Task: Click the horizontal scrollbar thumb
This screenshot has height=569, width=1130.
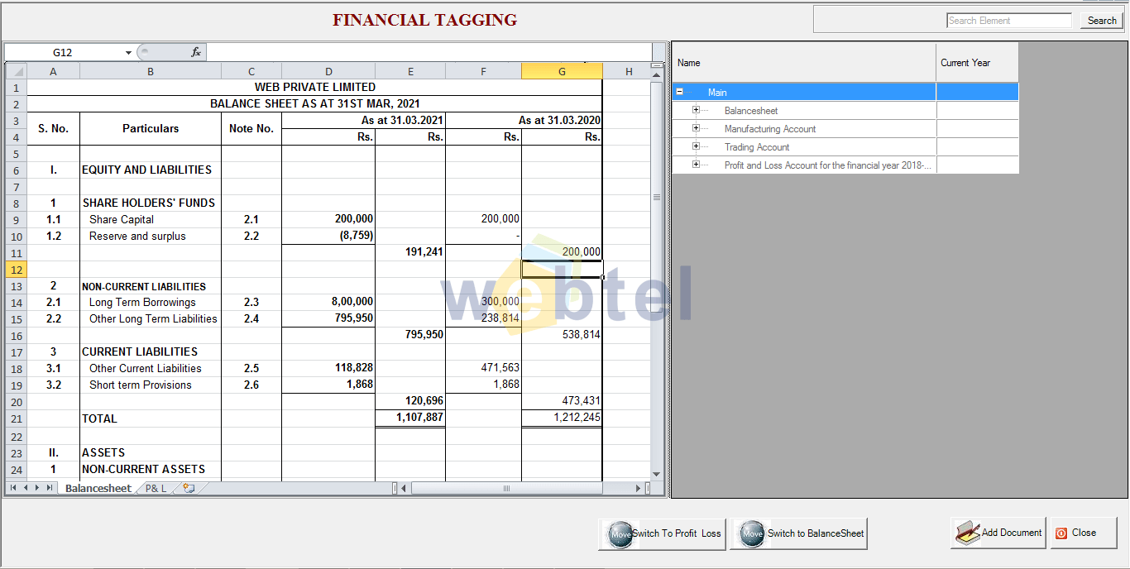Action: coord(506,488)
